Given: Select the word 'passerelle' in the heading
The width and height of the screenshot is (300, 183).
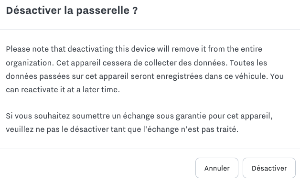Looking at the screenshot, I should point(103,11).
